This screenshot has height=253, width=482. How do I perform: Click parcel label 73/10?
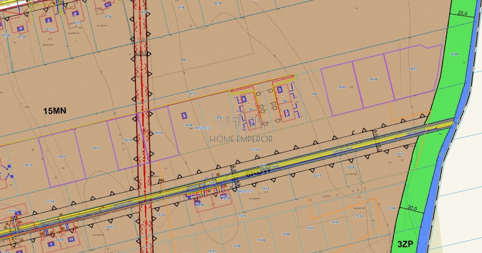point(242,216)
